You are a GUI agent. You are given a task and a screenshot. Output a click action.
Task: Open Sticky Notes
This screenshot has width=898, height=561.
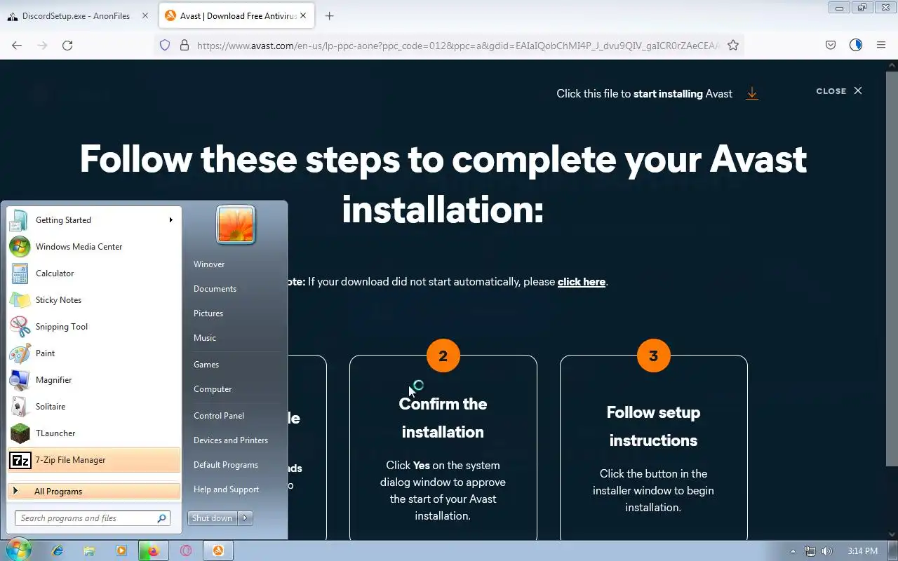(x=93, y=300)
